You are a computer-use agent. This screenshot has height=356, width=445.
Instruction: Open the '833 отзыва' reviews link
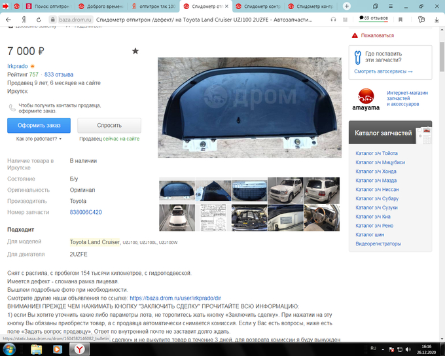click(59, 75)
